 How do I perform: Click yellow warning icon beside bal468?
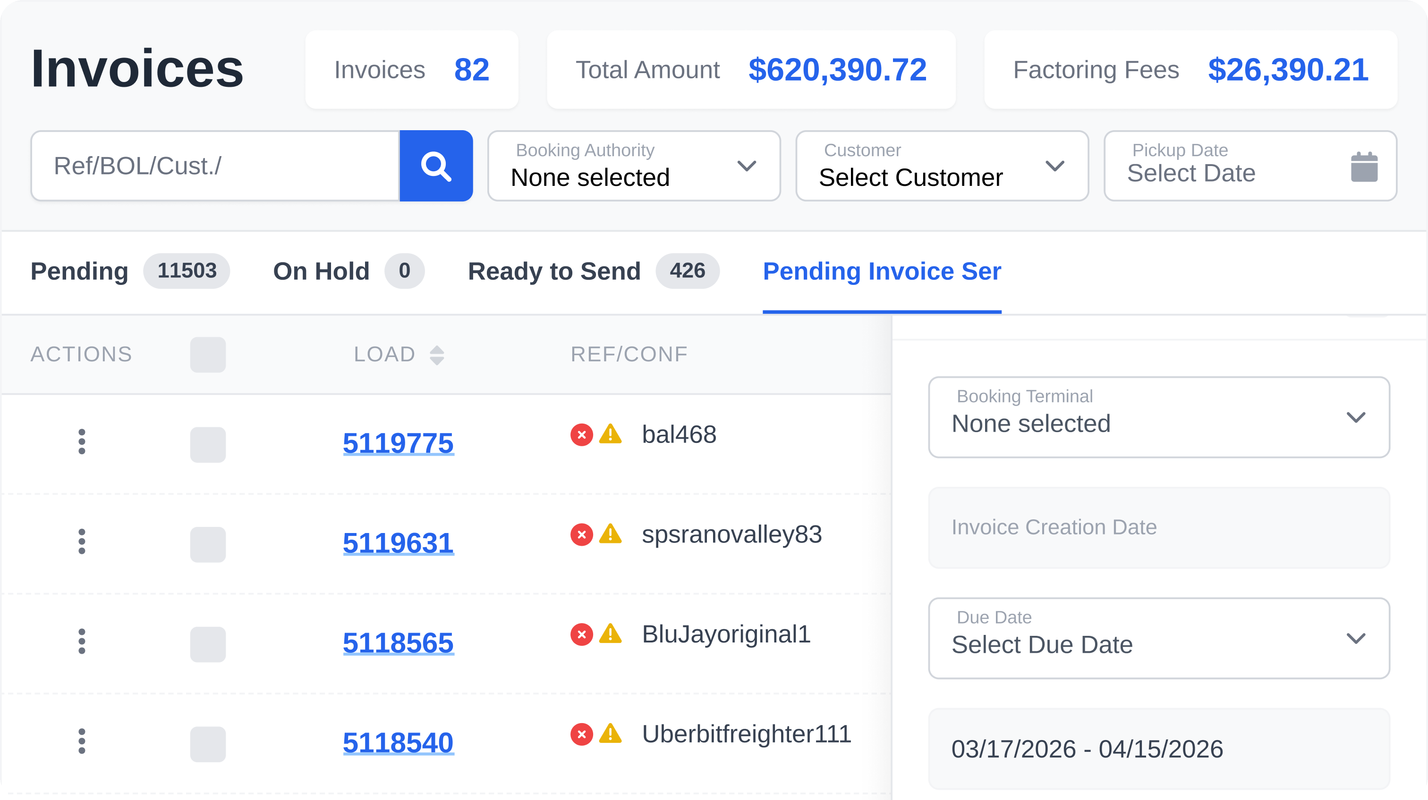tap(610, 434)
